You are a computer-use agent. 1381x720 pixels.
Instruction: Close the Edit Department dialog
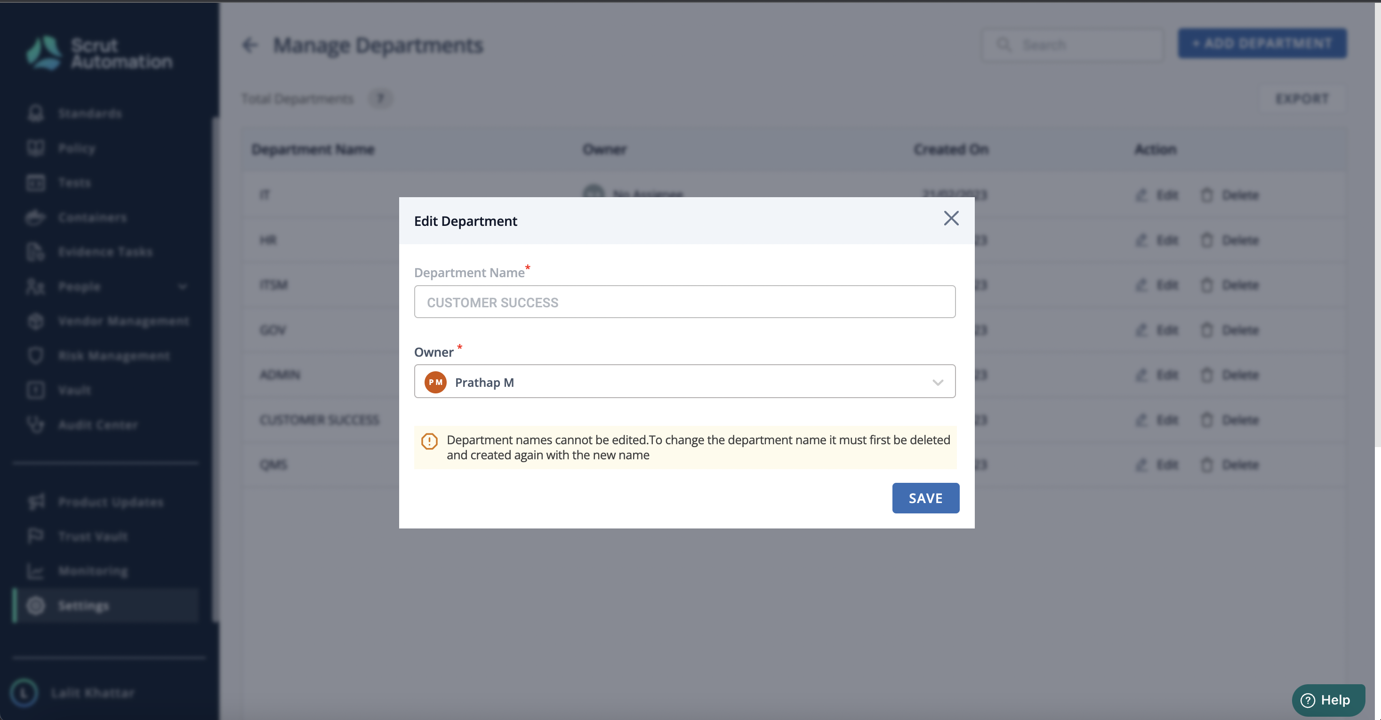pos(951,218)
